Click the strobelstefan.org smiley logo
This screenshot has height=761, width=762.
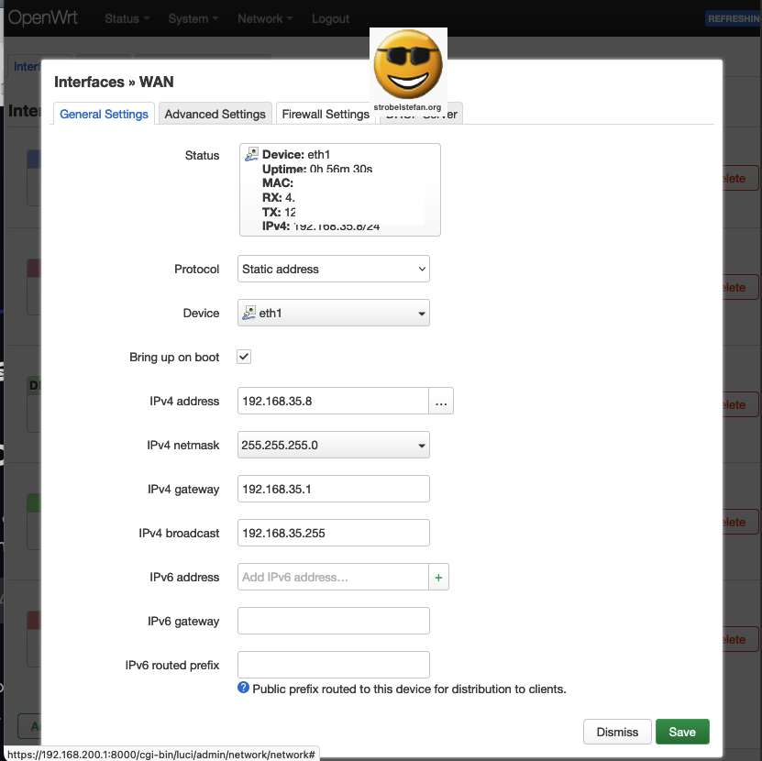407,65
